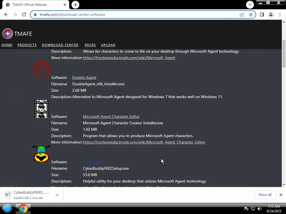Click the page vertical scrollbar thumb
Screen dimensions: 286x214
coord(284,53)
